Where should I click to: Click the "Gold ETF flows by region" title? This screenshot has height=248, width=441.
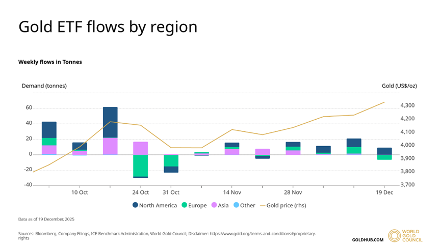click(108, 26)
